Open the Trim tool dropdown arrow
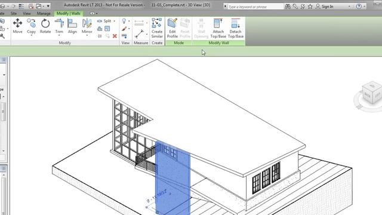This screenshot has width=382, height=215. click(x=59, y=36)
